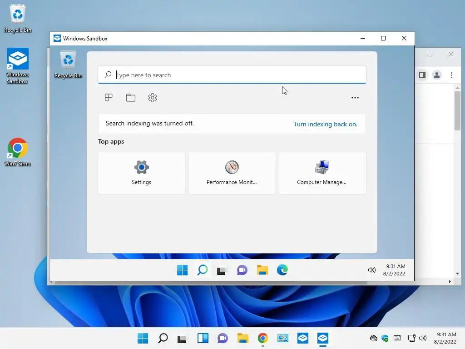Screen dimensions: 465x349
Task: Launch Microsoft Edge in Sandbox taskbar
Action: pyautogui.click(x=282, y=270)
